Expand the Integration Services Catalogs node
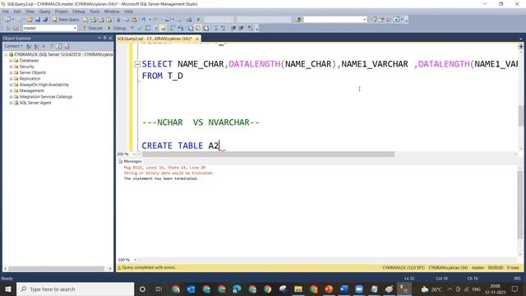Screen dimensions: 526x296 11,97
